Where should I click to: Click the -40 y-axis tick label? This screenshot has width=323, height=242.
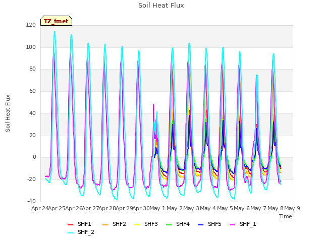point(31,201)
